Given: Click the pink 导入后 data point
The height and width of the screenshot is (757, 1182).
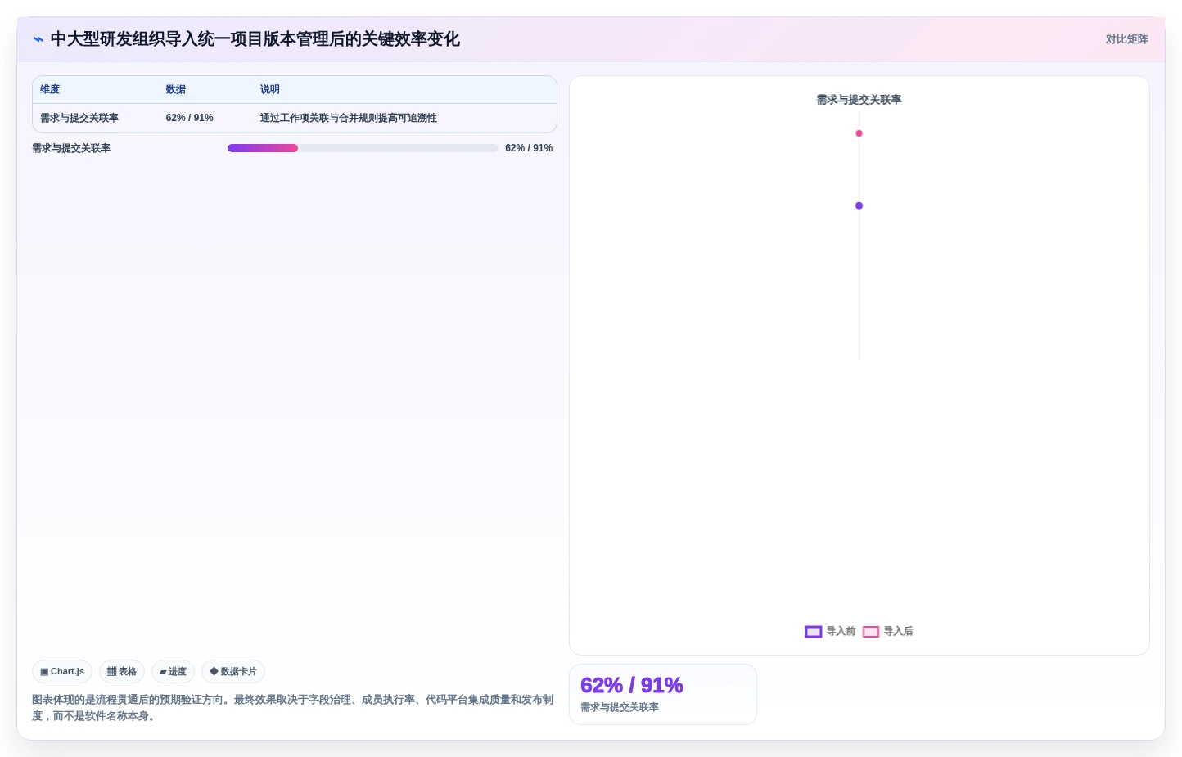Looking at the screenshot, I should [x=859, y=133].
